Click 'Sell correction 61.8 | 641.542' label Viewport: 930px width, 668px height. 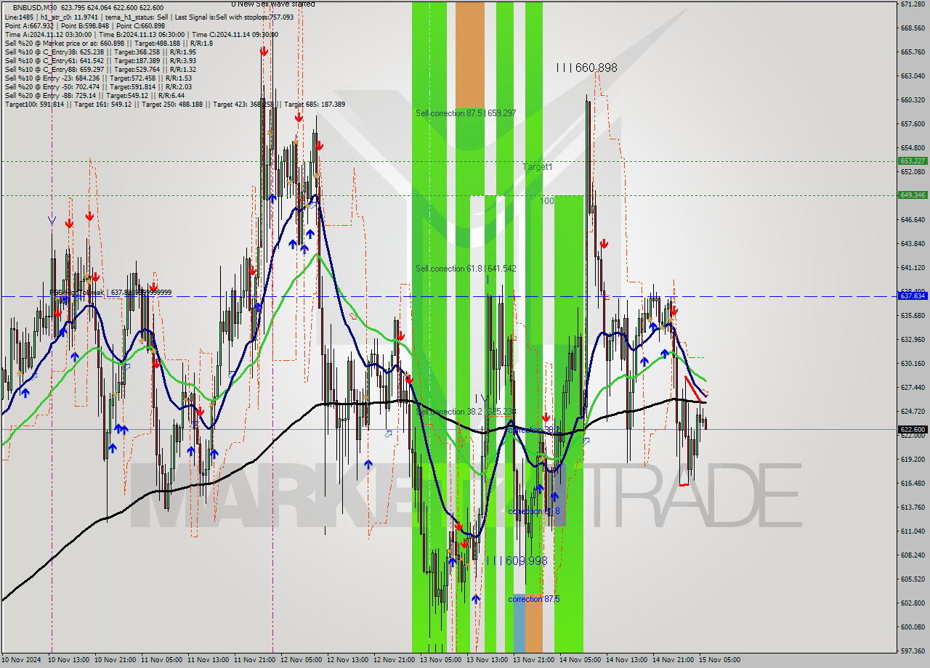[466, 269]
